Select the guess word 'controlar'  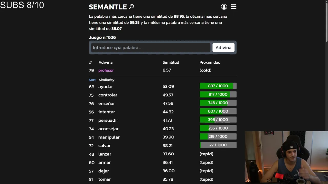pyautogui.click(x=108, y=95)
